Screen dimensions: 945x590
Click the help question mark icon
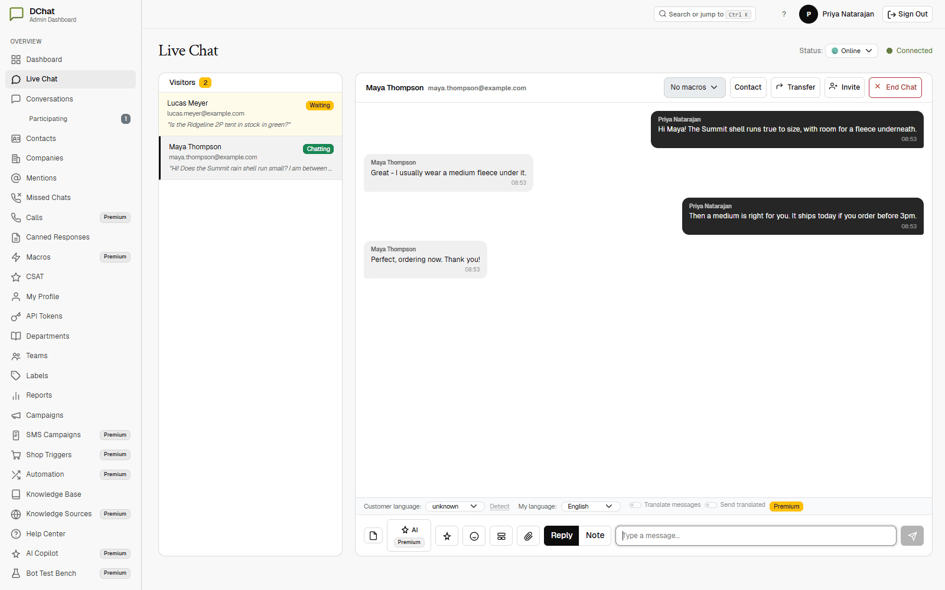(784, 14)
